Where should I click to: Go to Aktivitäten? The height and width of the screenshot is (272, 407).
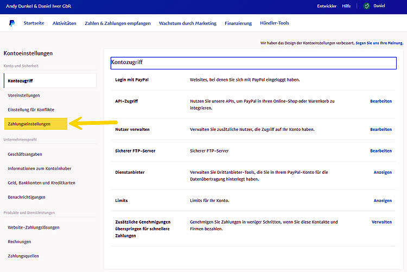click(x=65, y=23)
